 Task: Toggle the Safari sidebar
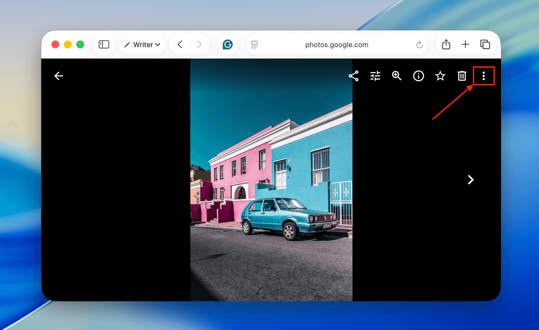click(x=104, y=45)
